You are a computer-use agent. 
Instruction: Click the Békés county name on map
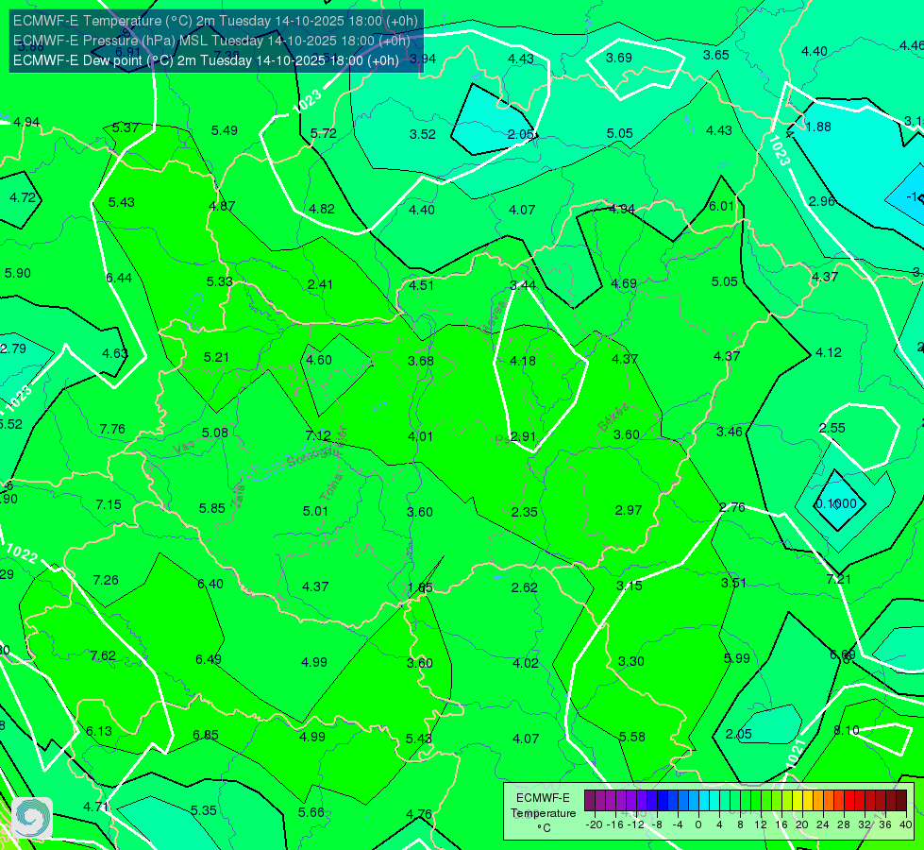click(613, 416)
